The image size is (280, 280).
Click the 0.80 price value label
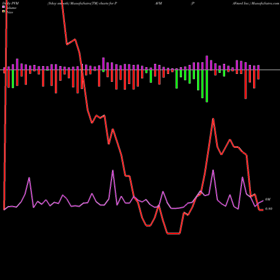coord(269,209)
